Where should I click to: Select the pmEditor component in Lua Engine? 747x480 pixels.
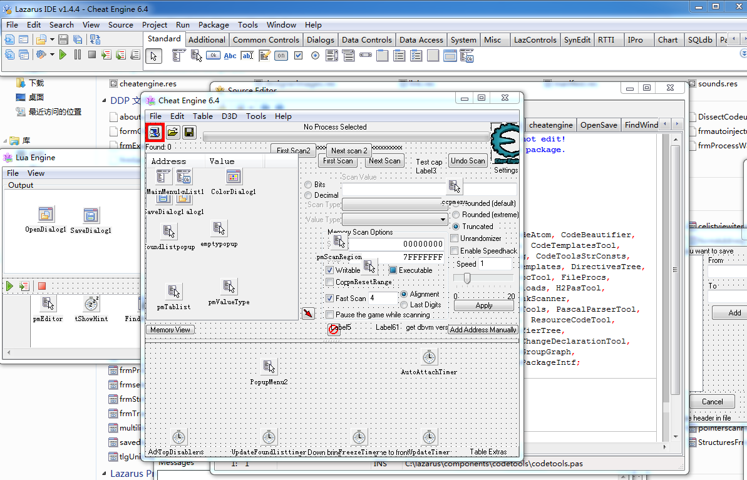(48, 304)
